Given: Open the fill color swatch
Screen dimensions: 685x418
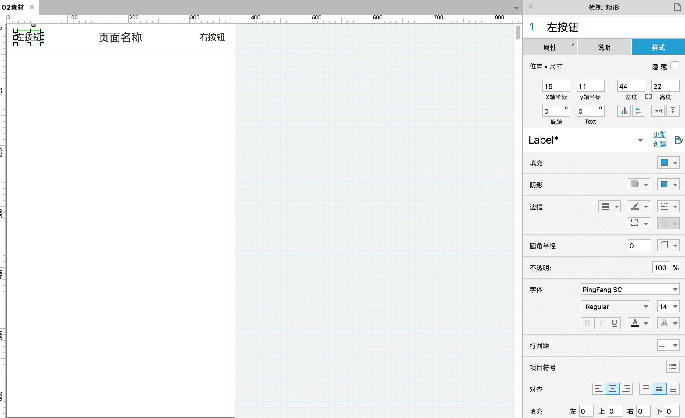Looking at the screenshot, I should pyautogui.click(x=668, y=162).
